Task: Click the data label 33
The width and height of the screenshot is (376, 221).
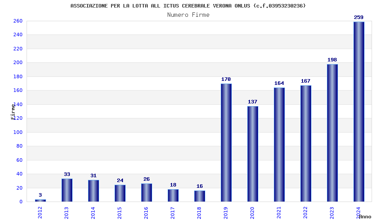Action: point(67,175)
